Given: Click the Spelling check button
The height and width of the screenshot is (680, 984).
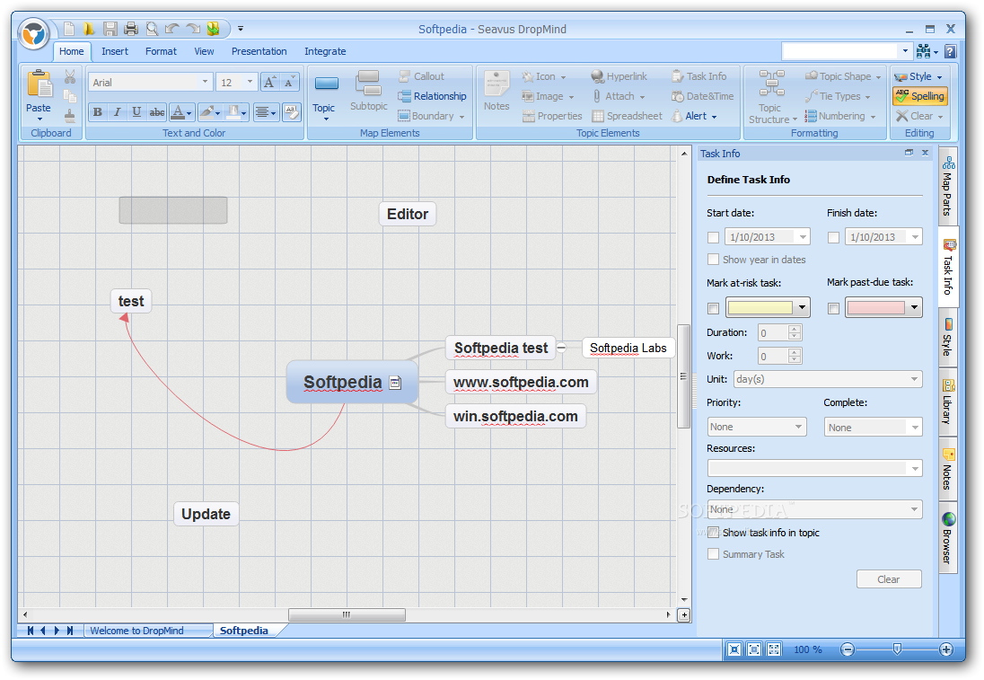Looking at the screenshot, I should [x=920, y=96].
